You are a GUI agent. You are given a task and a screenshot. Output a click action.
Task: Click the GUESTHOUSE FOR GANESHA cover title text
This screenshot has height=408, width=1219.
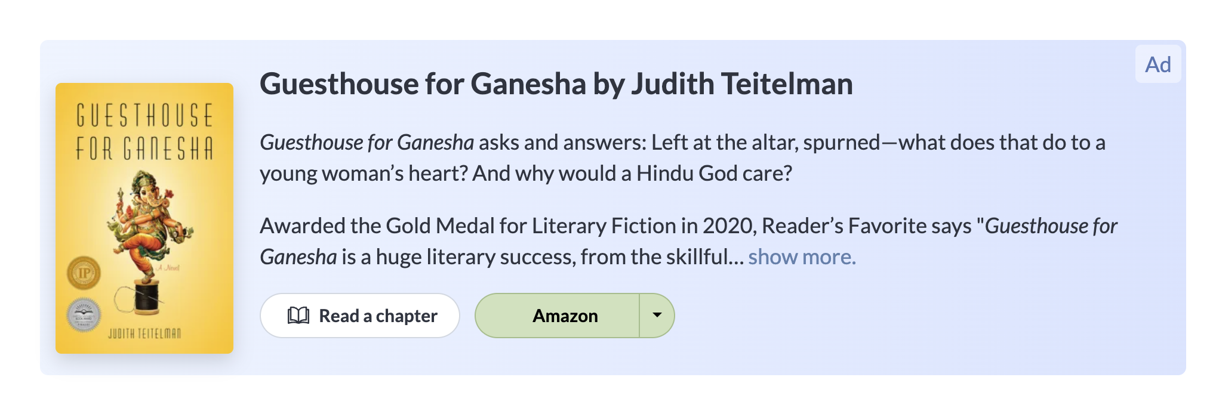144,131
